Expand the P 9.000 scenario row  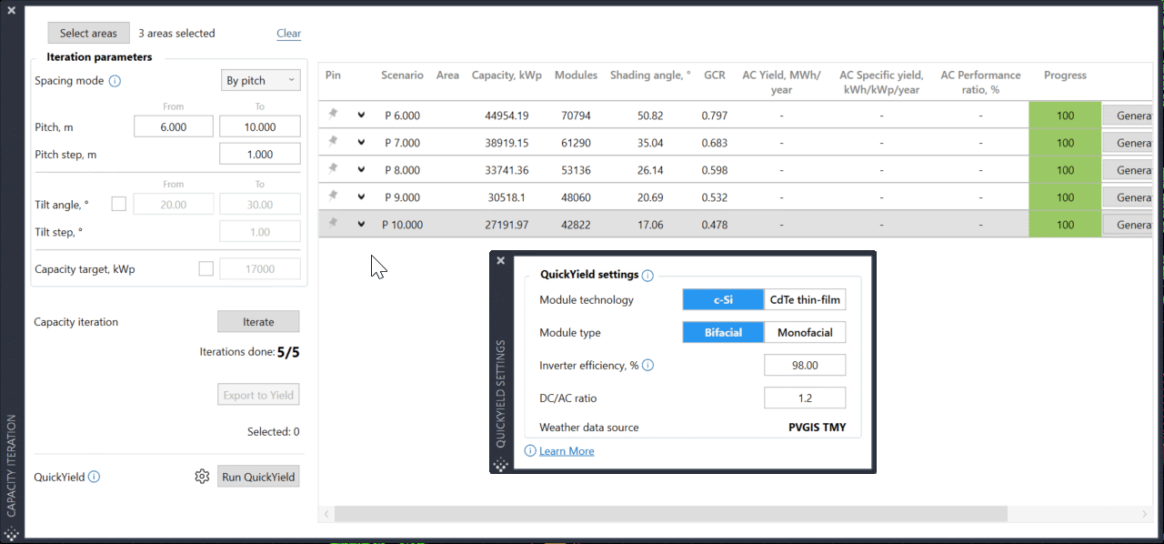pyautogui.click(x=361, y=197)
